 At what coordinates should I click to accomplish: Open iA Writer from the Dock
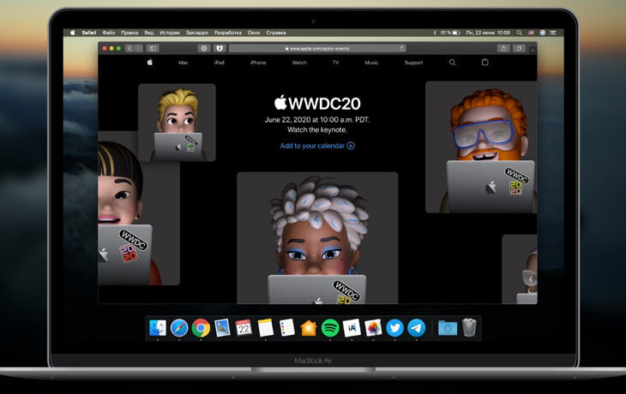[352, 328]
